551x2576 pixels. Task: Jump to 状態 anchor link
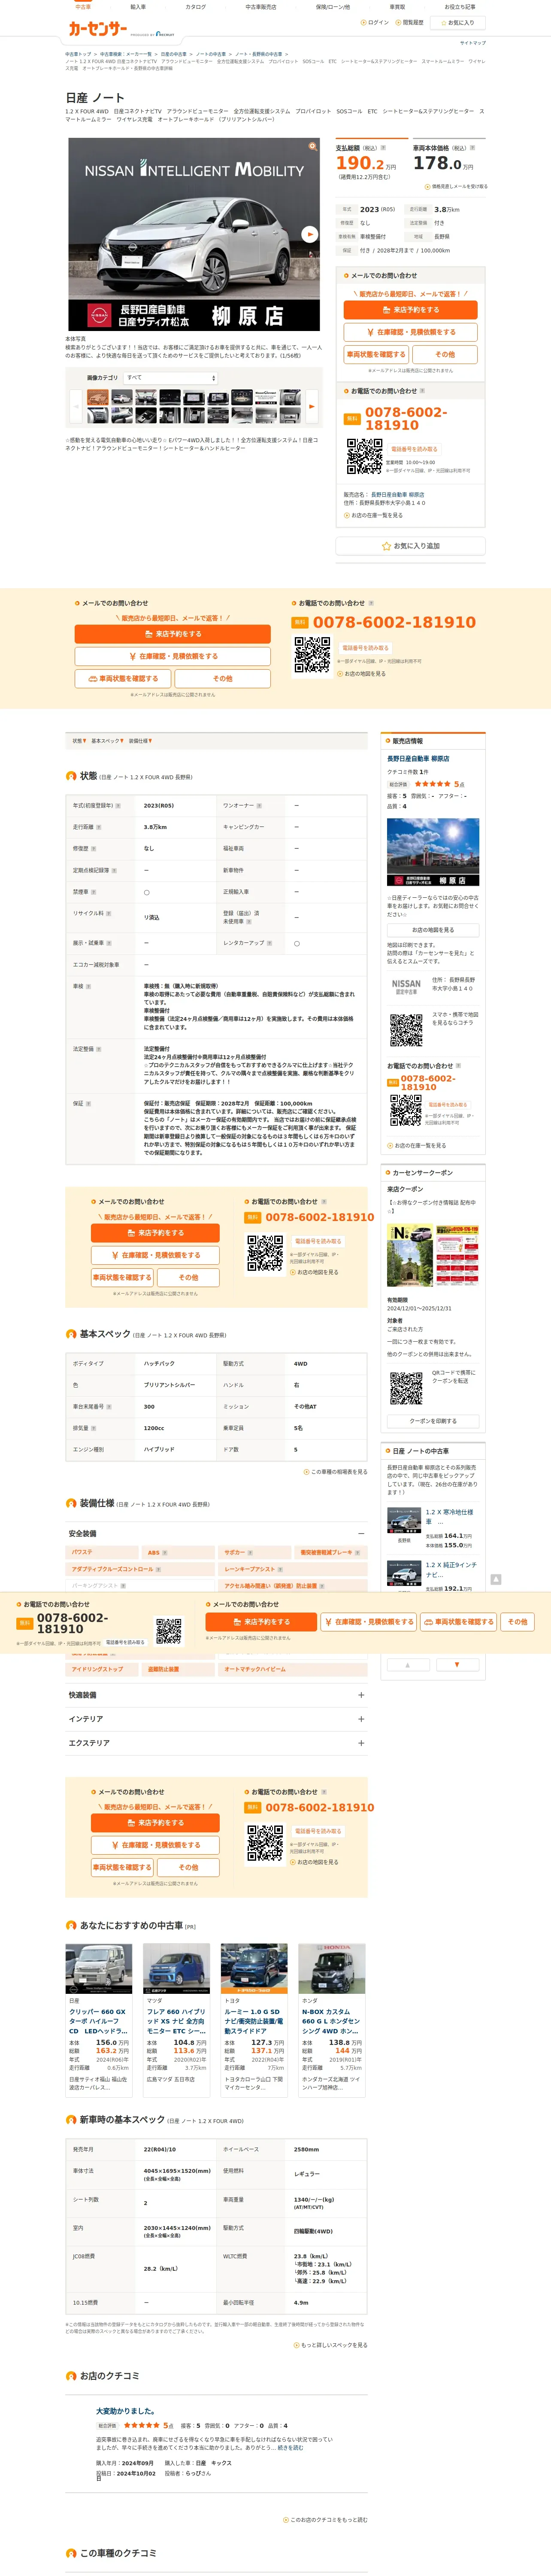point(79,741)
